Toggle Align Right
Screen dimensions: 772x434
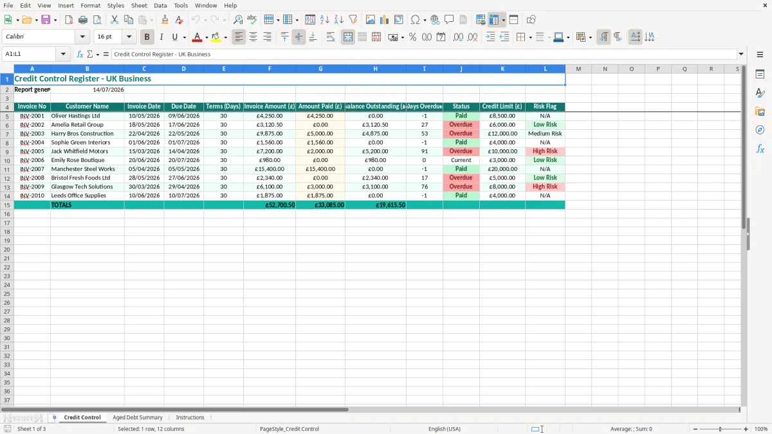tap(268, 37)
